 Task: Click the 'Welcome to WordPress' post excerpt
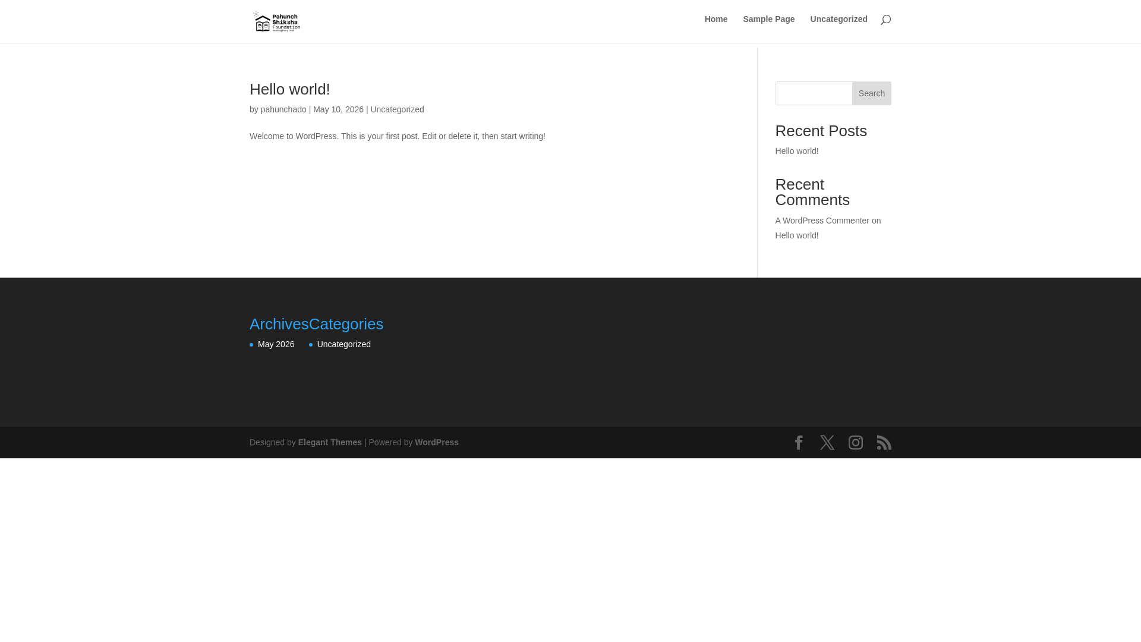pyautogui.click(x=397, y=136)
